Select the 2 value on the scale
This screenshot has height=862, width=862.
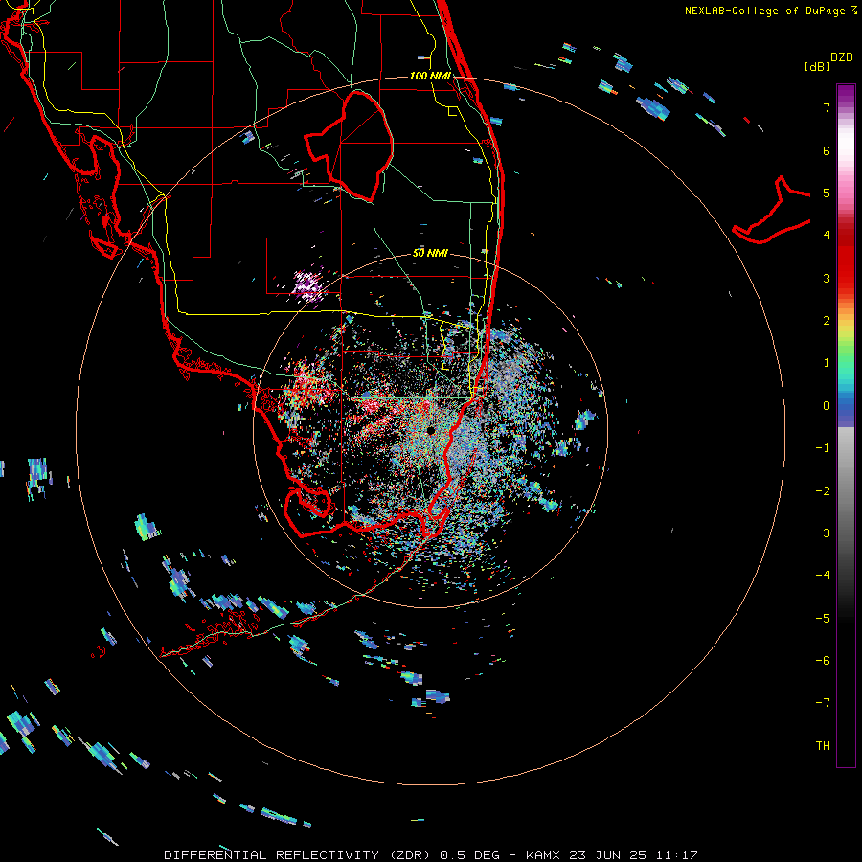pos(827,321)
